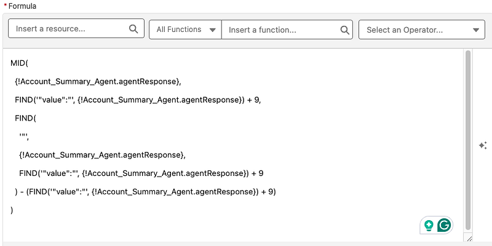Click the sparkle AI assistant icon
The height and width of the screenshot is (246, 492).
point(483,145)
